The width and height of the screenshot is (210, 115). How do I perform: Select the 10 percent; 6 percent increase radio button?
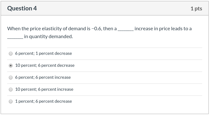coord(11,89)
